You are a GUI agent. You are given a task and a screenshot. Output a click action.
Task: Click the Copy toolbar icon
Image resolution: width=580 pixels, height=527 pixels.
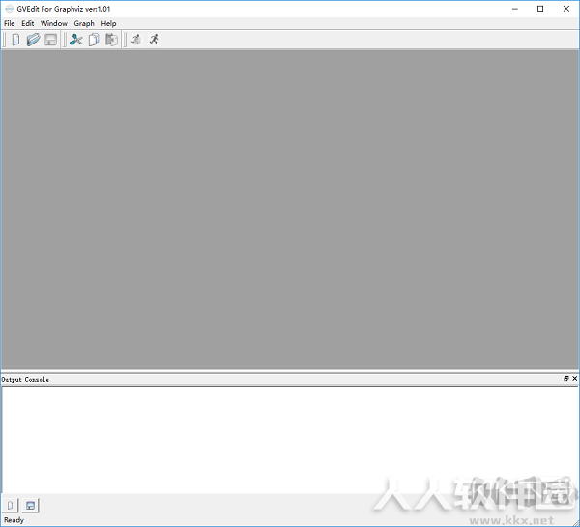(94, 40)
